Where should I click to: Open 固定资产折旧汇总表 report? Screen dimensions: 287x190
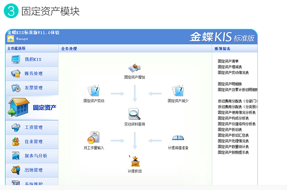pyautogui.click(x=233, y=135)
